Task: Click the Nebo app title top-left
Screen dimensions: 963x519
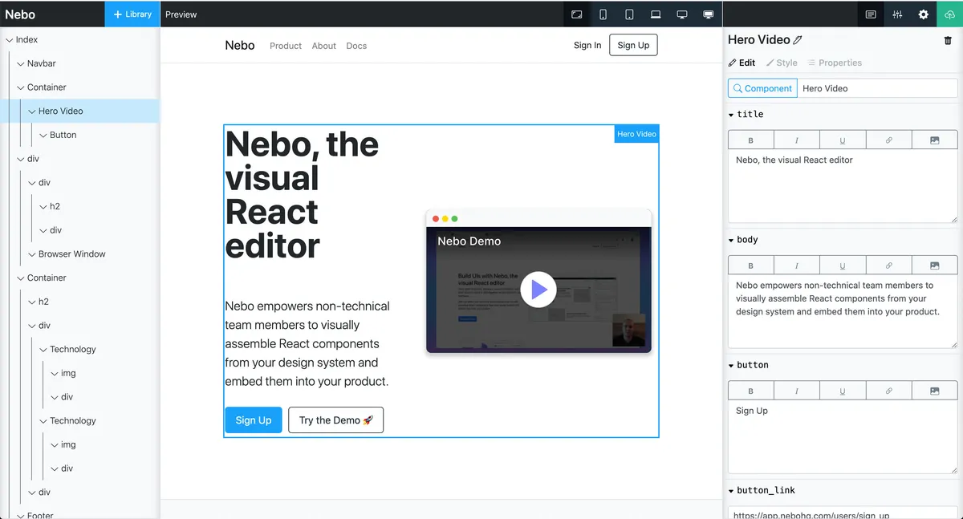Action: tap(20, 14)
